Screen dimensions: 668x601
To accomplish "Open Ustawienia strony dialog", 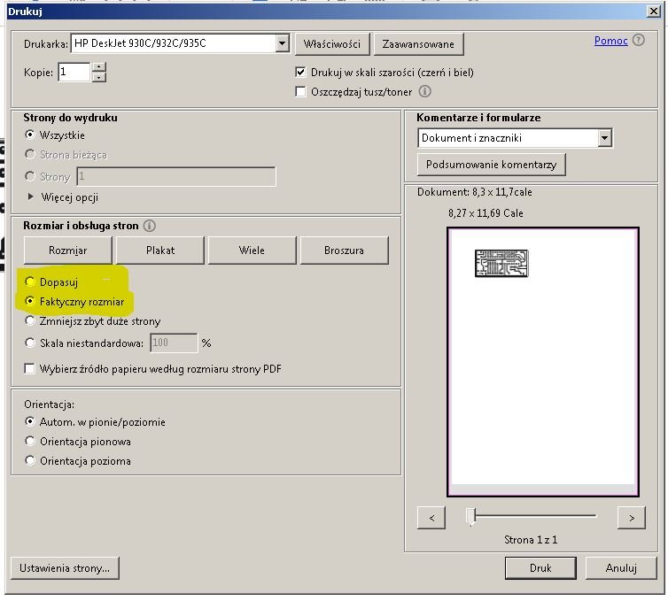I will pyautogui.click(x=65, y=568).
